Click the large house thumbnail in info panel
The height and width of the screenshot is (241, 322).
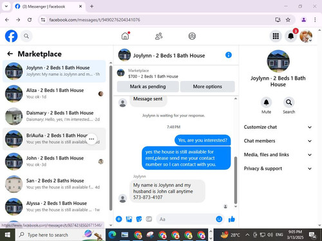[278, 61]
